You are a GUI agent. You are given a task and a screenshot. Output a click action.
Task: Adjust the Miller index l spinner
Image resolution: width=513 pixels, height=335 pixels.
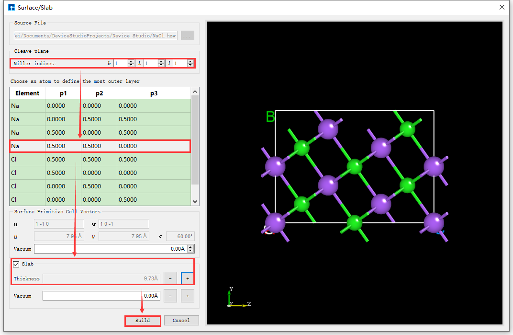[x=190, y=63]
